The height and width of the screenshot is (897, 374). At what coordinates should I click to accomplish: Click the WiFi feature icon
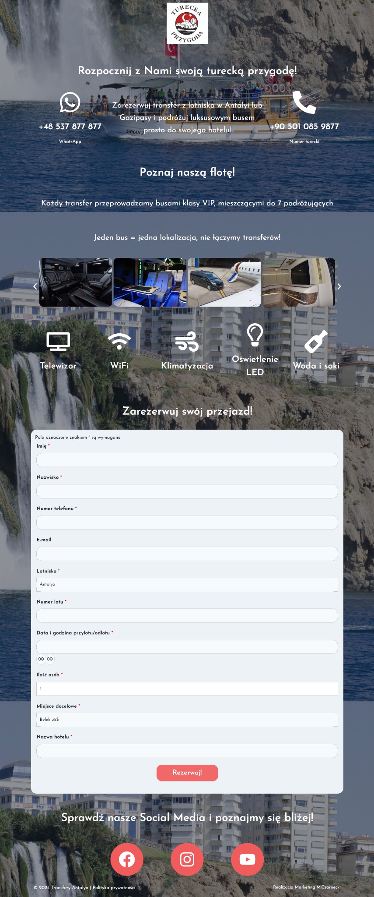tap(119, 342)
